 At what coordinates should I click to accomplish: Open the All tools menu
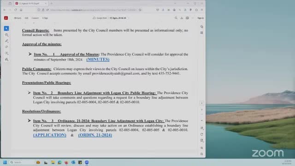18,18
